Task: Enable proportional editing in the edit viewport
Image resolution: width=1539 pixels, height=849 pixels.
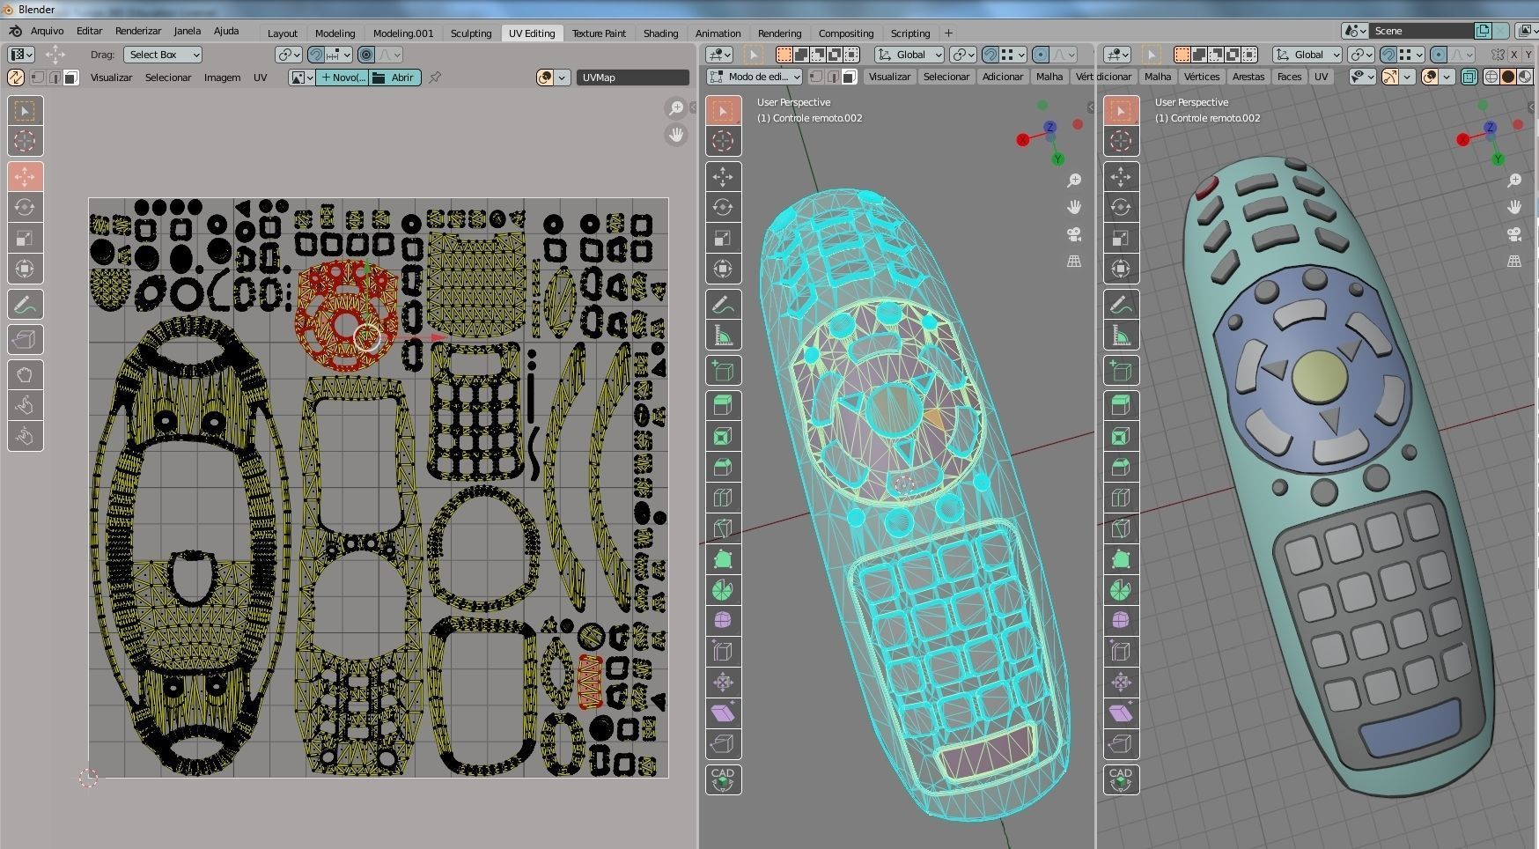Action: click(x=1040, y=54)
